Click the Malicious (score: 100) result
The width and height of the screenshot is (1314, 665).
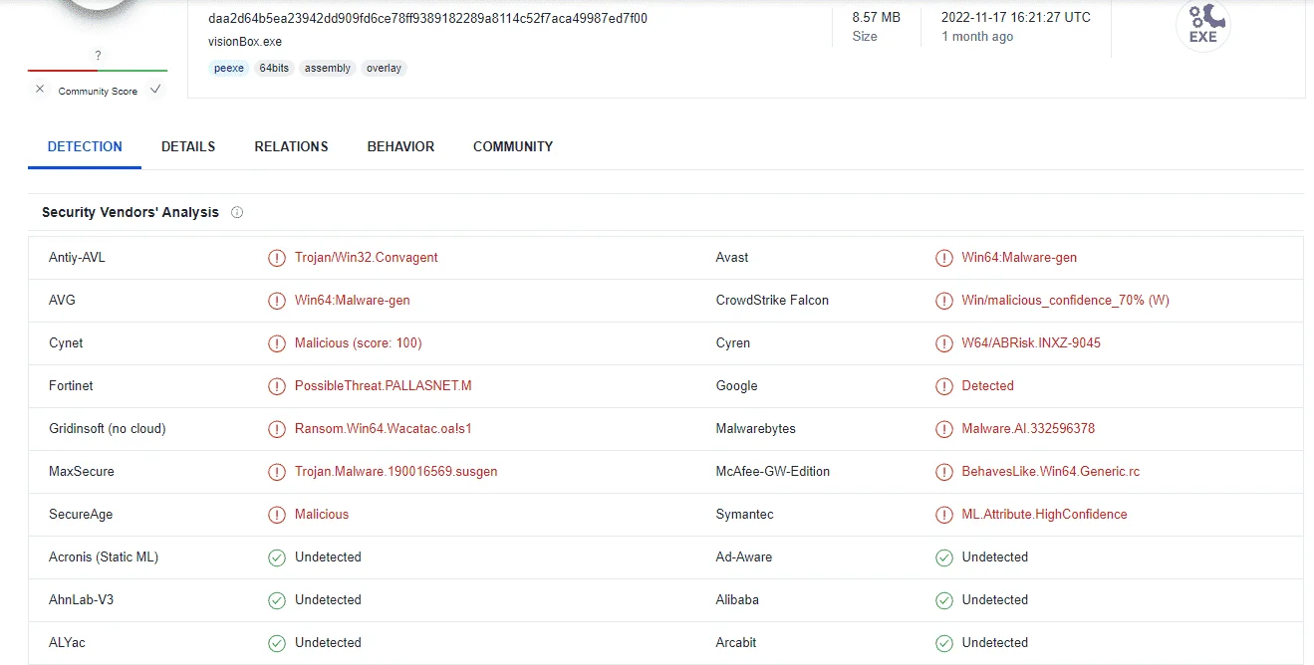[359, 343]
